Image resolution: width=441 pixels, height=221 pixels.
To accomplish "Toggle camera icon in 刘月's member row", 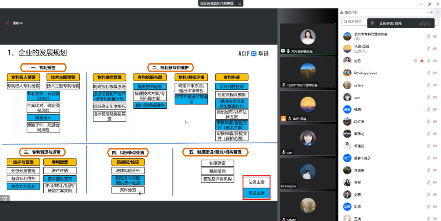I will (x=435, y=61).
